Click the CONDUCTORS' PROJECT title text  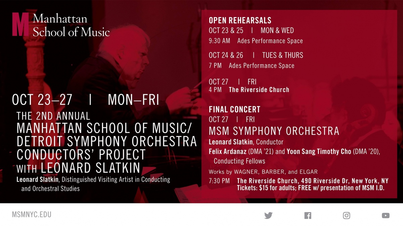click(x=81, y=154)
